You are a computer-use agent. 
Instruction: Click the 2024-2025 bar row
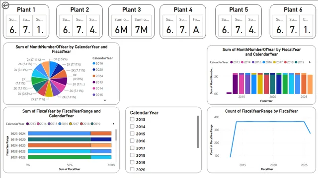click(70, 145)
